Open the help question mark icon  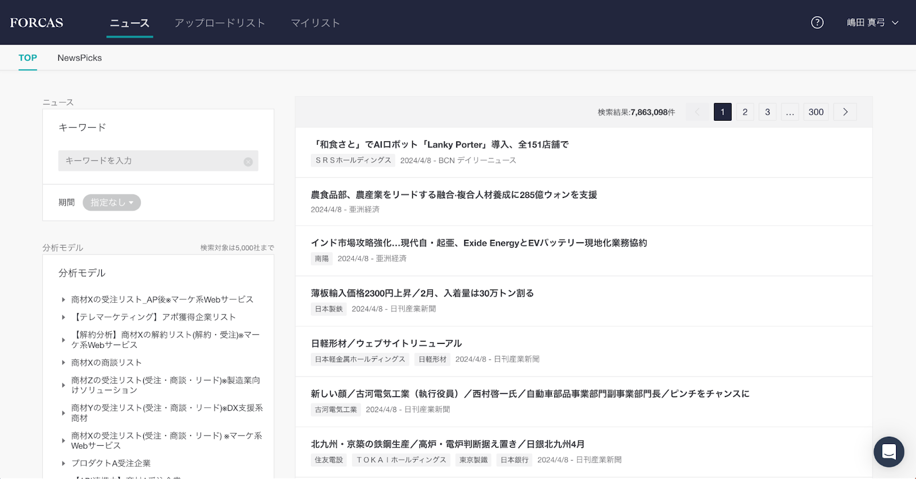pos(817,22)
